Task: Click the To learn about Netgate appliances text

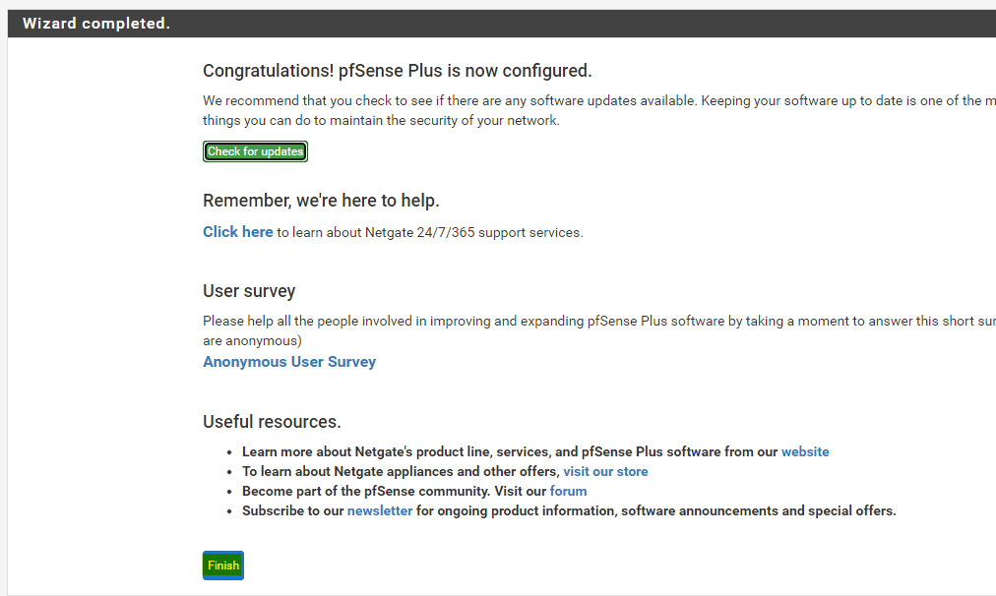Action: 401,472
